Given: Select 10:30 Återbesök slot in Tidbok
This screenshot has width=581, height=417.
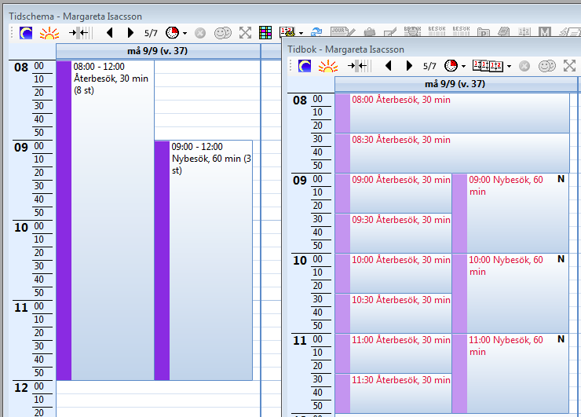Looking at the screenshot, I should coord(393,313).
